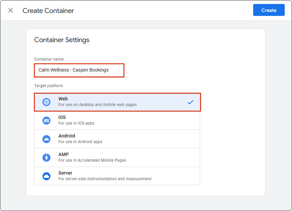This screenshot has height=211, width=292.
Task: Click 'For use in Android apps' description
Action: tap(80, 142)
